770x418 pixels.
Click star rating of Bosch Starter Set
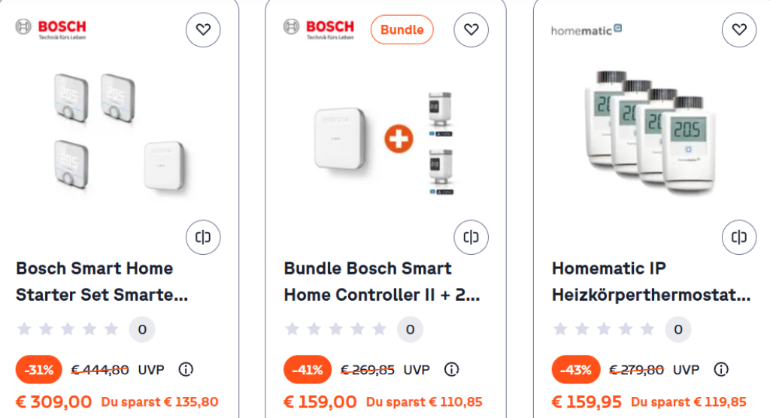[x=68, y=329]
